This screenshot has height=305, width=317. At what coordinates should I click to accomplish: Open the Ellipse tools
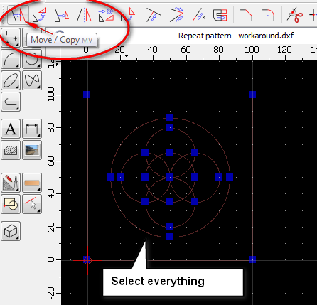11,80
